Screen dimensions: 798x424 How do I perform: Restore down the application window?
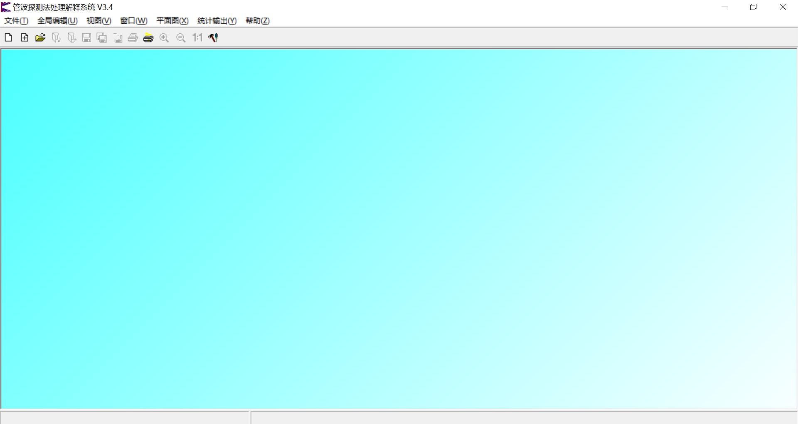(x=754, y=7)
